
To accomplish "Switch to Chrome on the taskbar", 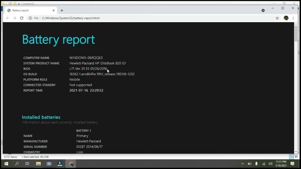I will [x=71, y=164].
